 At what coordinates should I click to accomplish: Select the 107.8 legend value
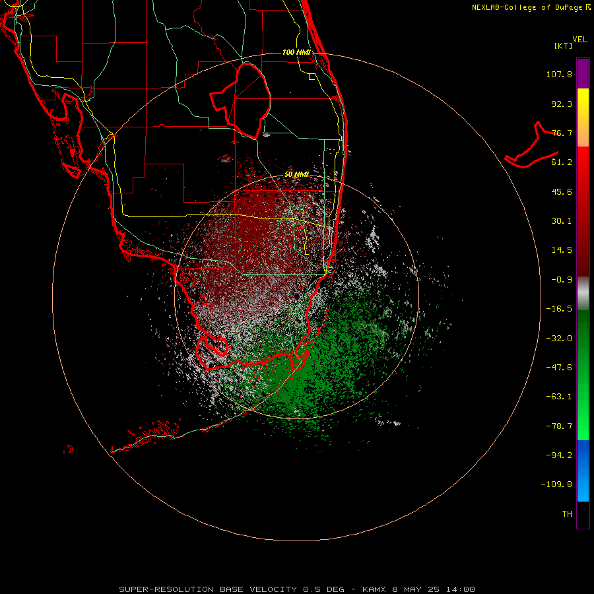559,74
